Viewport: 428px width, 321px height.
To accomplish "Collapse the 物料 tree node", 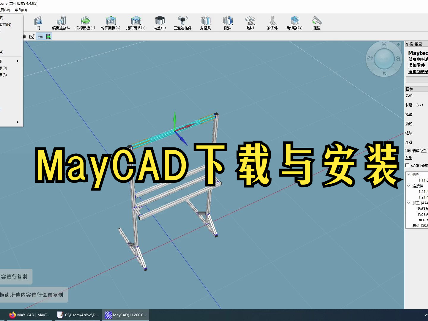I will tap(409, 174).
